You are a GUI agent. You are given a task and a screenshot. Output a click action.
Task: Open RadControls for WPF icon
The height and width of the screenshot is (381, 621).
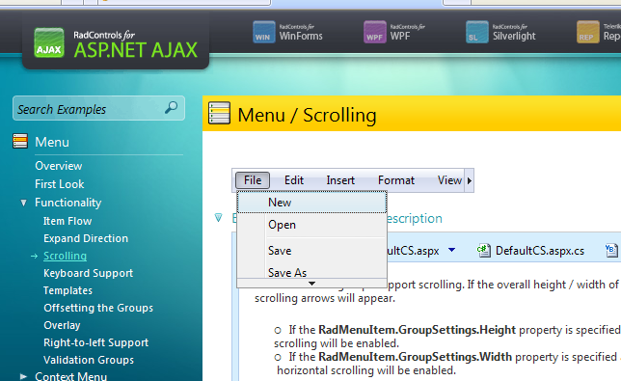(375, 32)
